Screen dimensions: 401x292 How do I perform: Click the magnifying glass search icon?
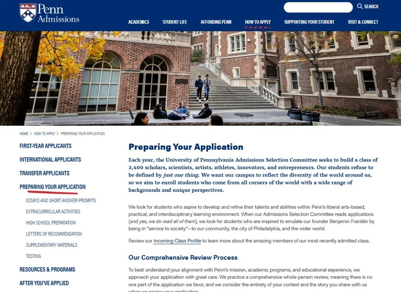click(x=359, y=6)
